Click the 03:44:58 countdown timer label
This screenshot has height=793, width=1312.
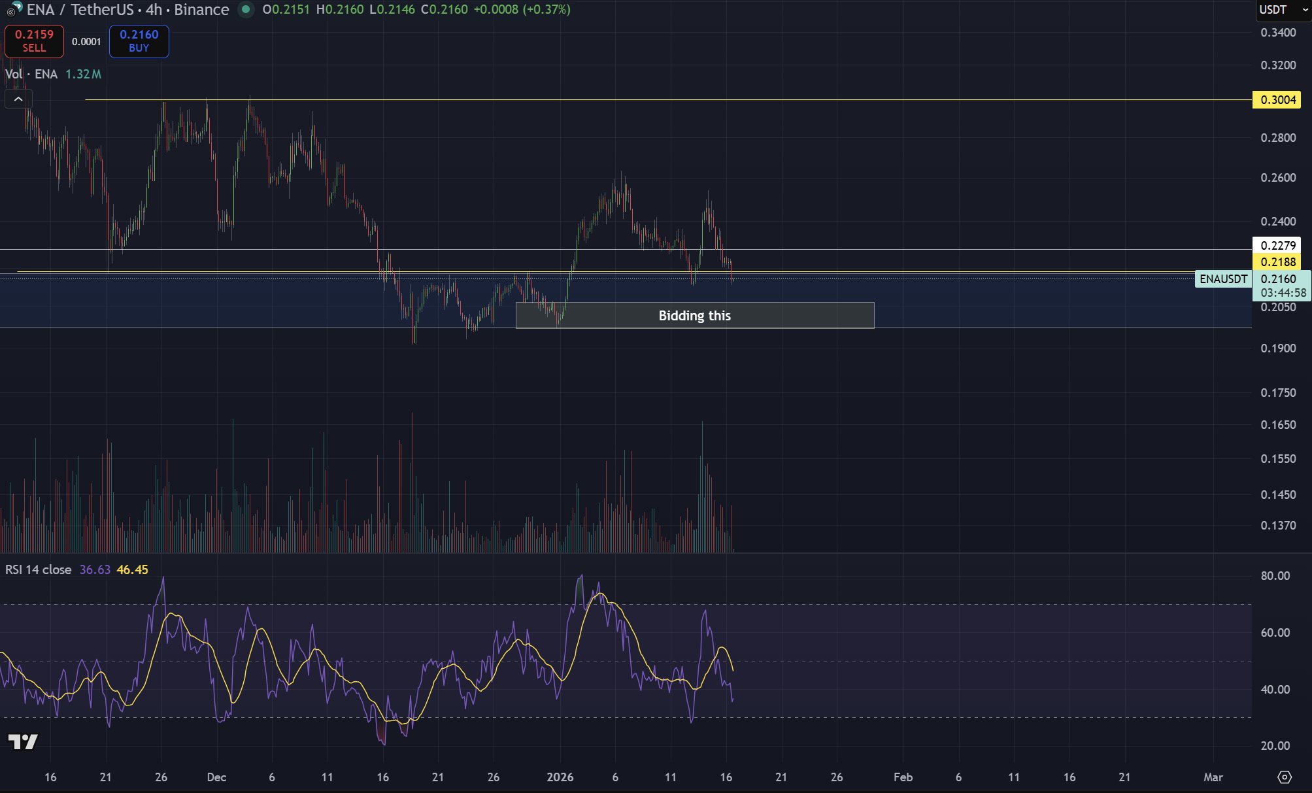click(1283, 293)
